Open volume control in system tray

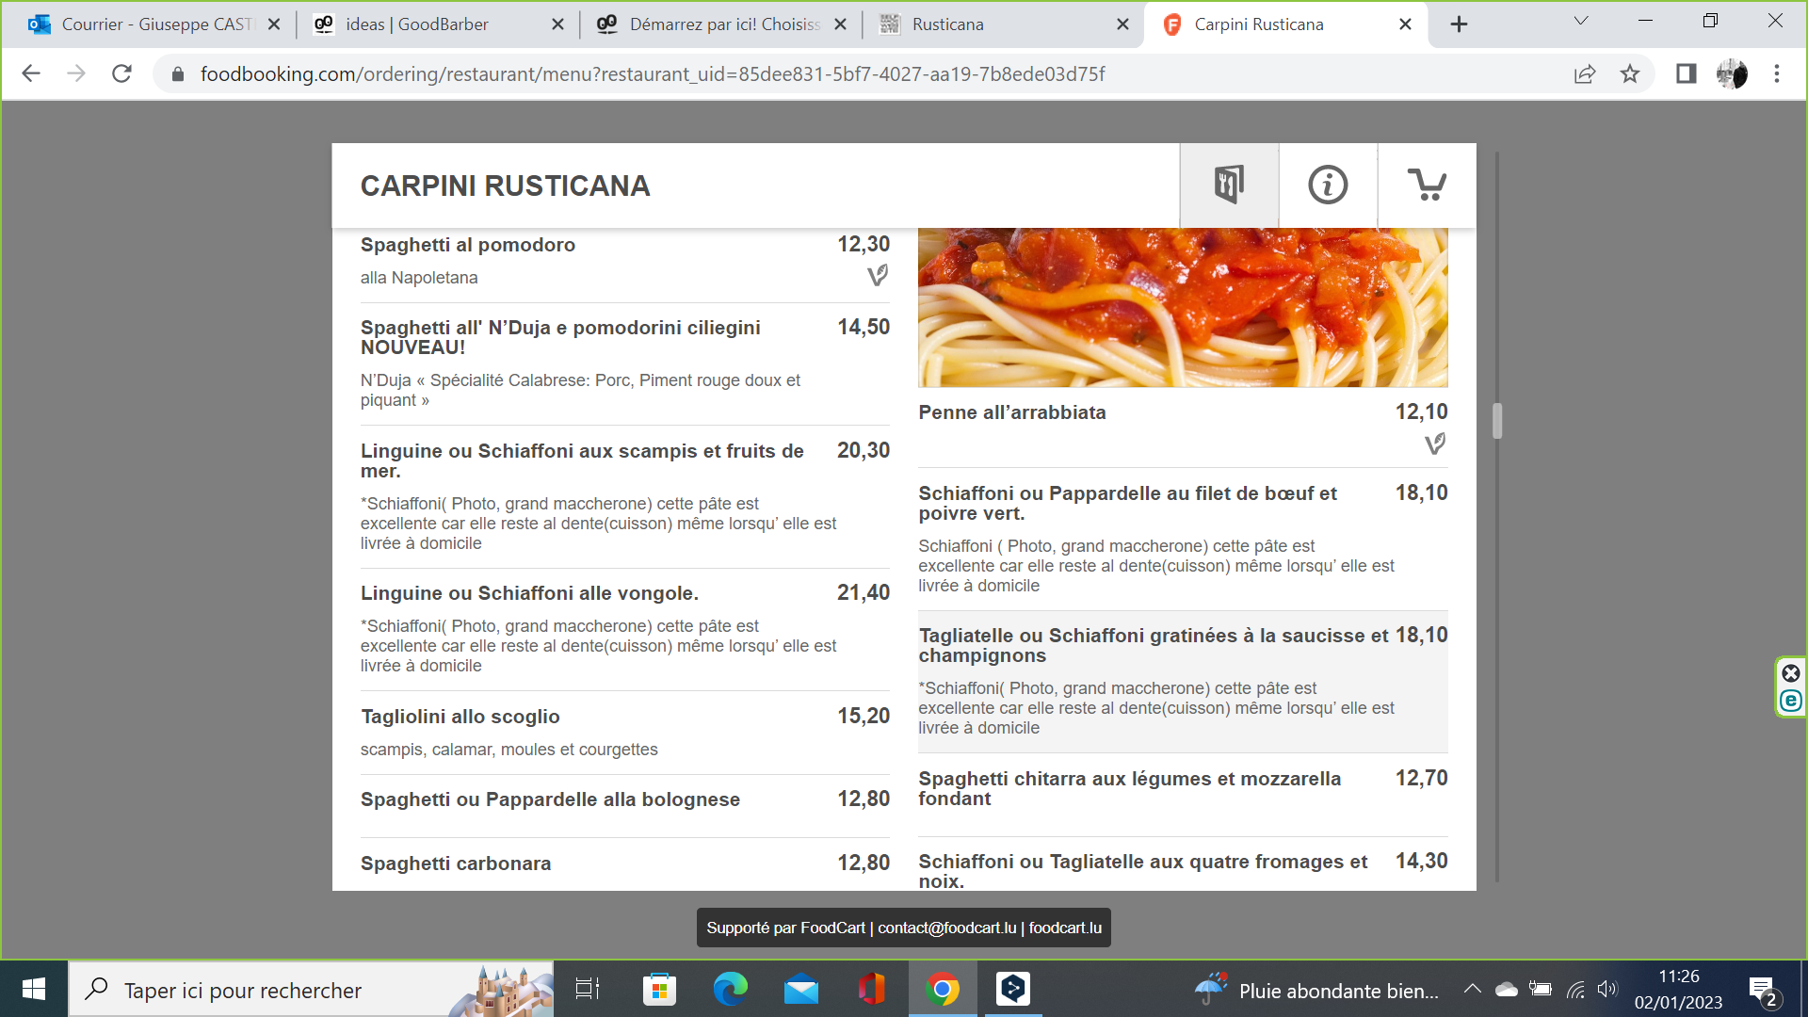[x=1607, y=989]
